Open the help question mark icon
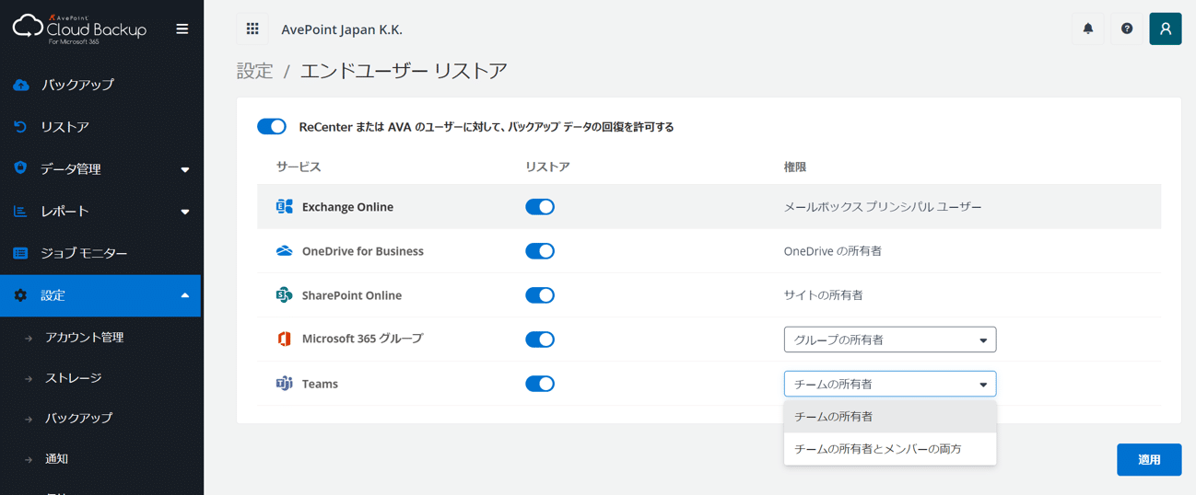The height and width of the screenshot is (495, 1196). coord(1127,29)
